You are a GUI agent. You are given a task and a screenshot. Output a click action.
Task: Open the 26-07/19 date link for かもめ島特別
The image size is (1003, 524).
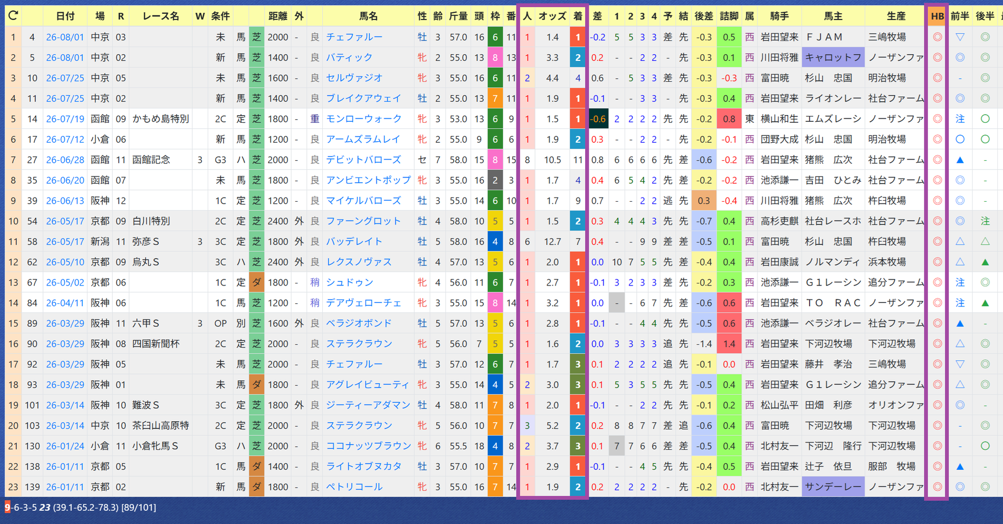coord(65,119)
